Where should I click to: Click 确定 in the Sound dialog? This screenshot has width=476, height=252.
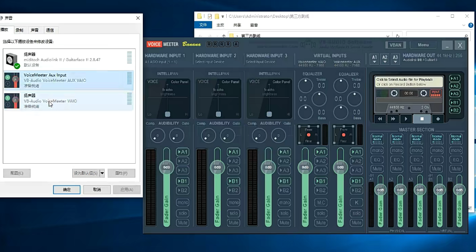67,189
